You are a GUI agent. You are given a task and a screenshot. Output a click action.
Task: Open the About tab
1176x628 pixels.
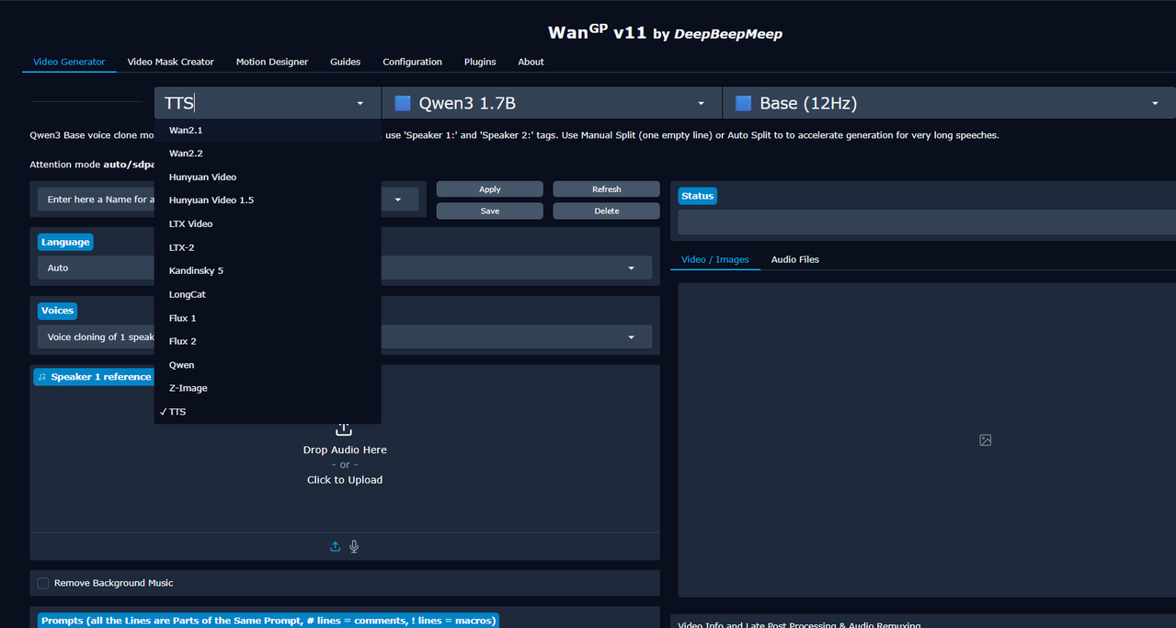tap(531, 62)
